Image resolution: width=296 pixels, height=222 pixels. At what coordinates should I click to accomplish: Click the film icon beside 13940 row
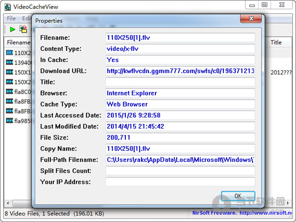click(9, 62)
